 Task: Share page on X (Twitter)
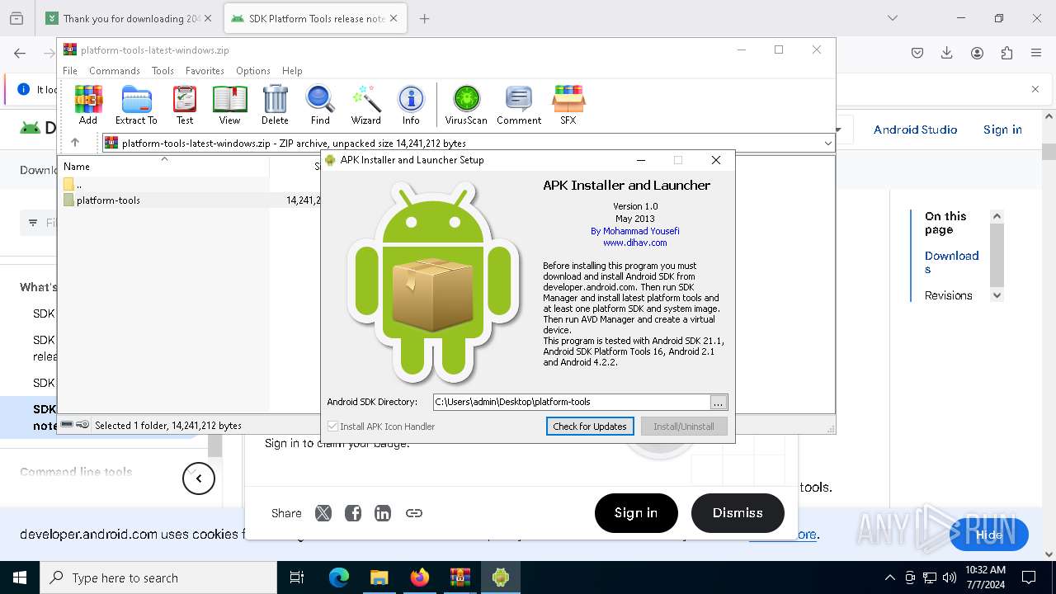[x=323, y=513]
